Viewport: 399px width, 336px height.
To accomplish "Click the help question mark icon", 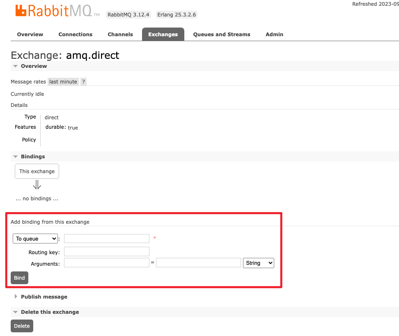I will [x=83, y=81].
